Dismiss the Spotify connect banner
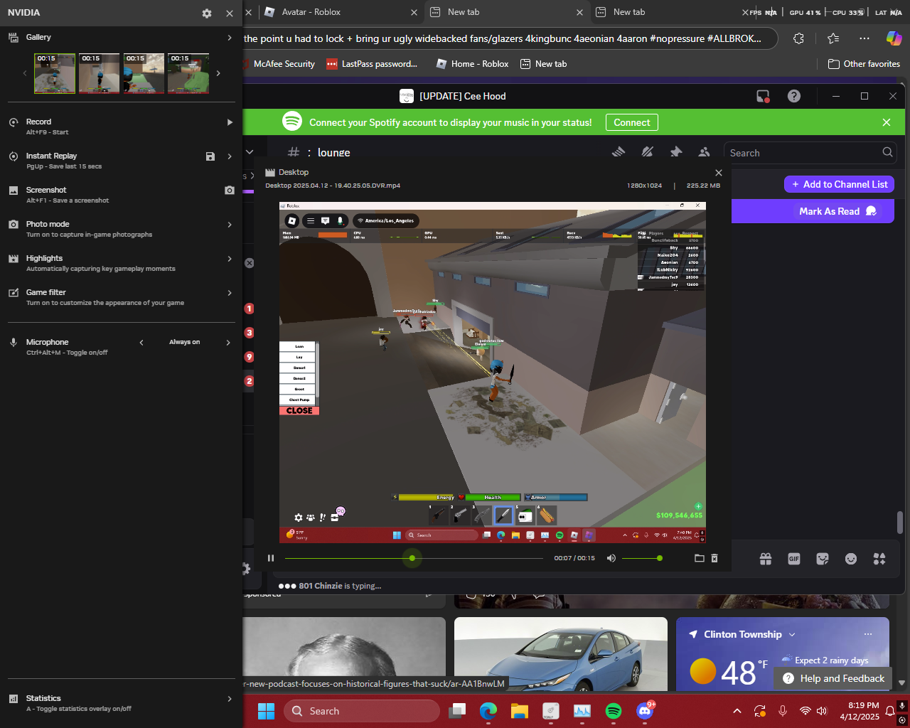The height and width of the screenshot is (728, 910). [x=887, y=122]
